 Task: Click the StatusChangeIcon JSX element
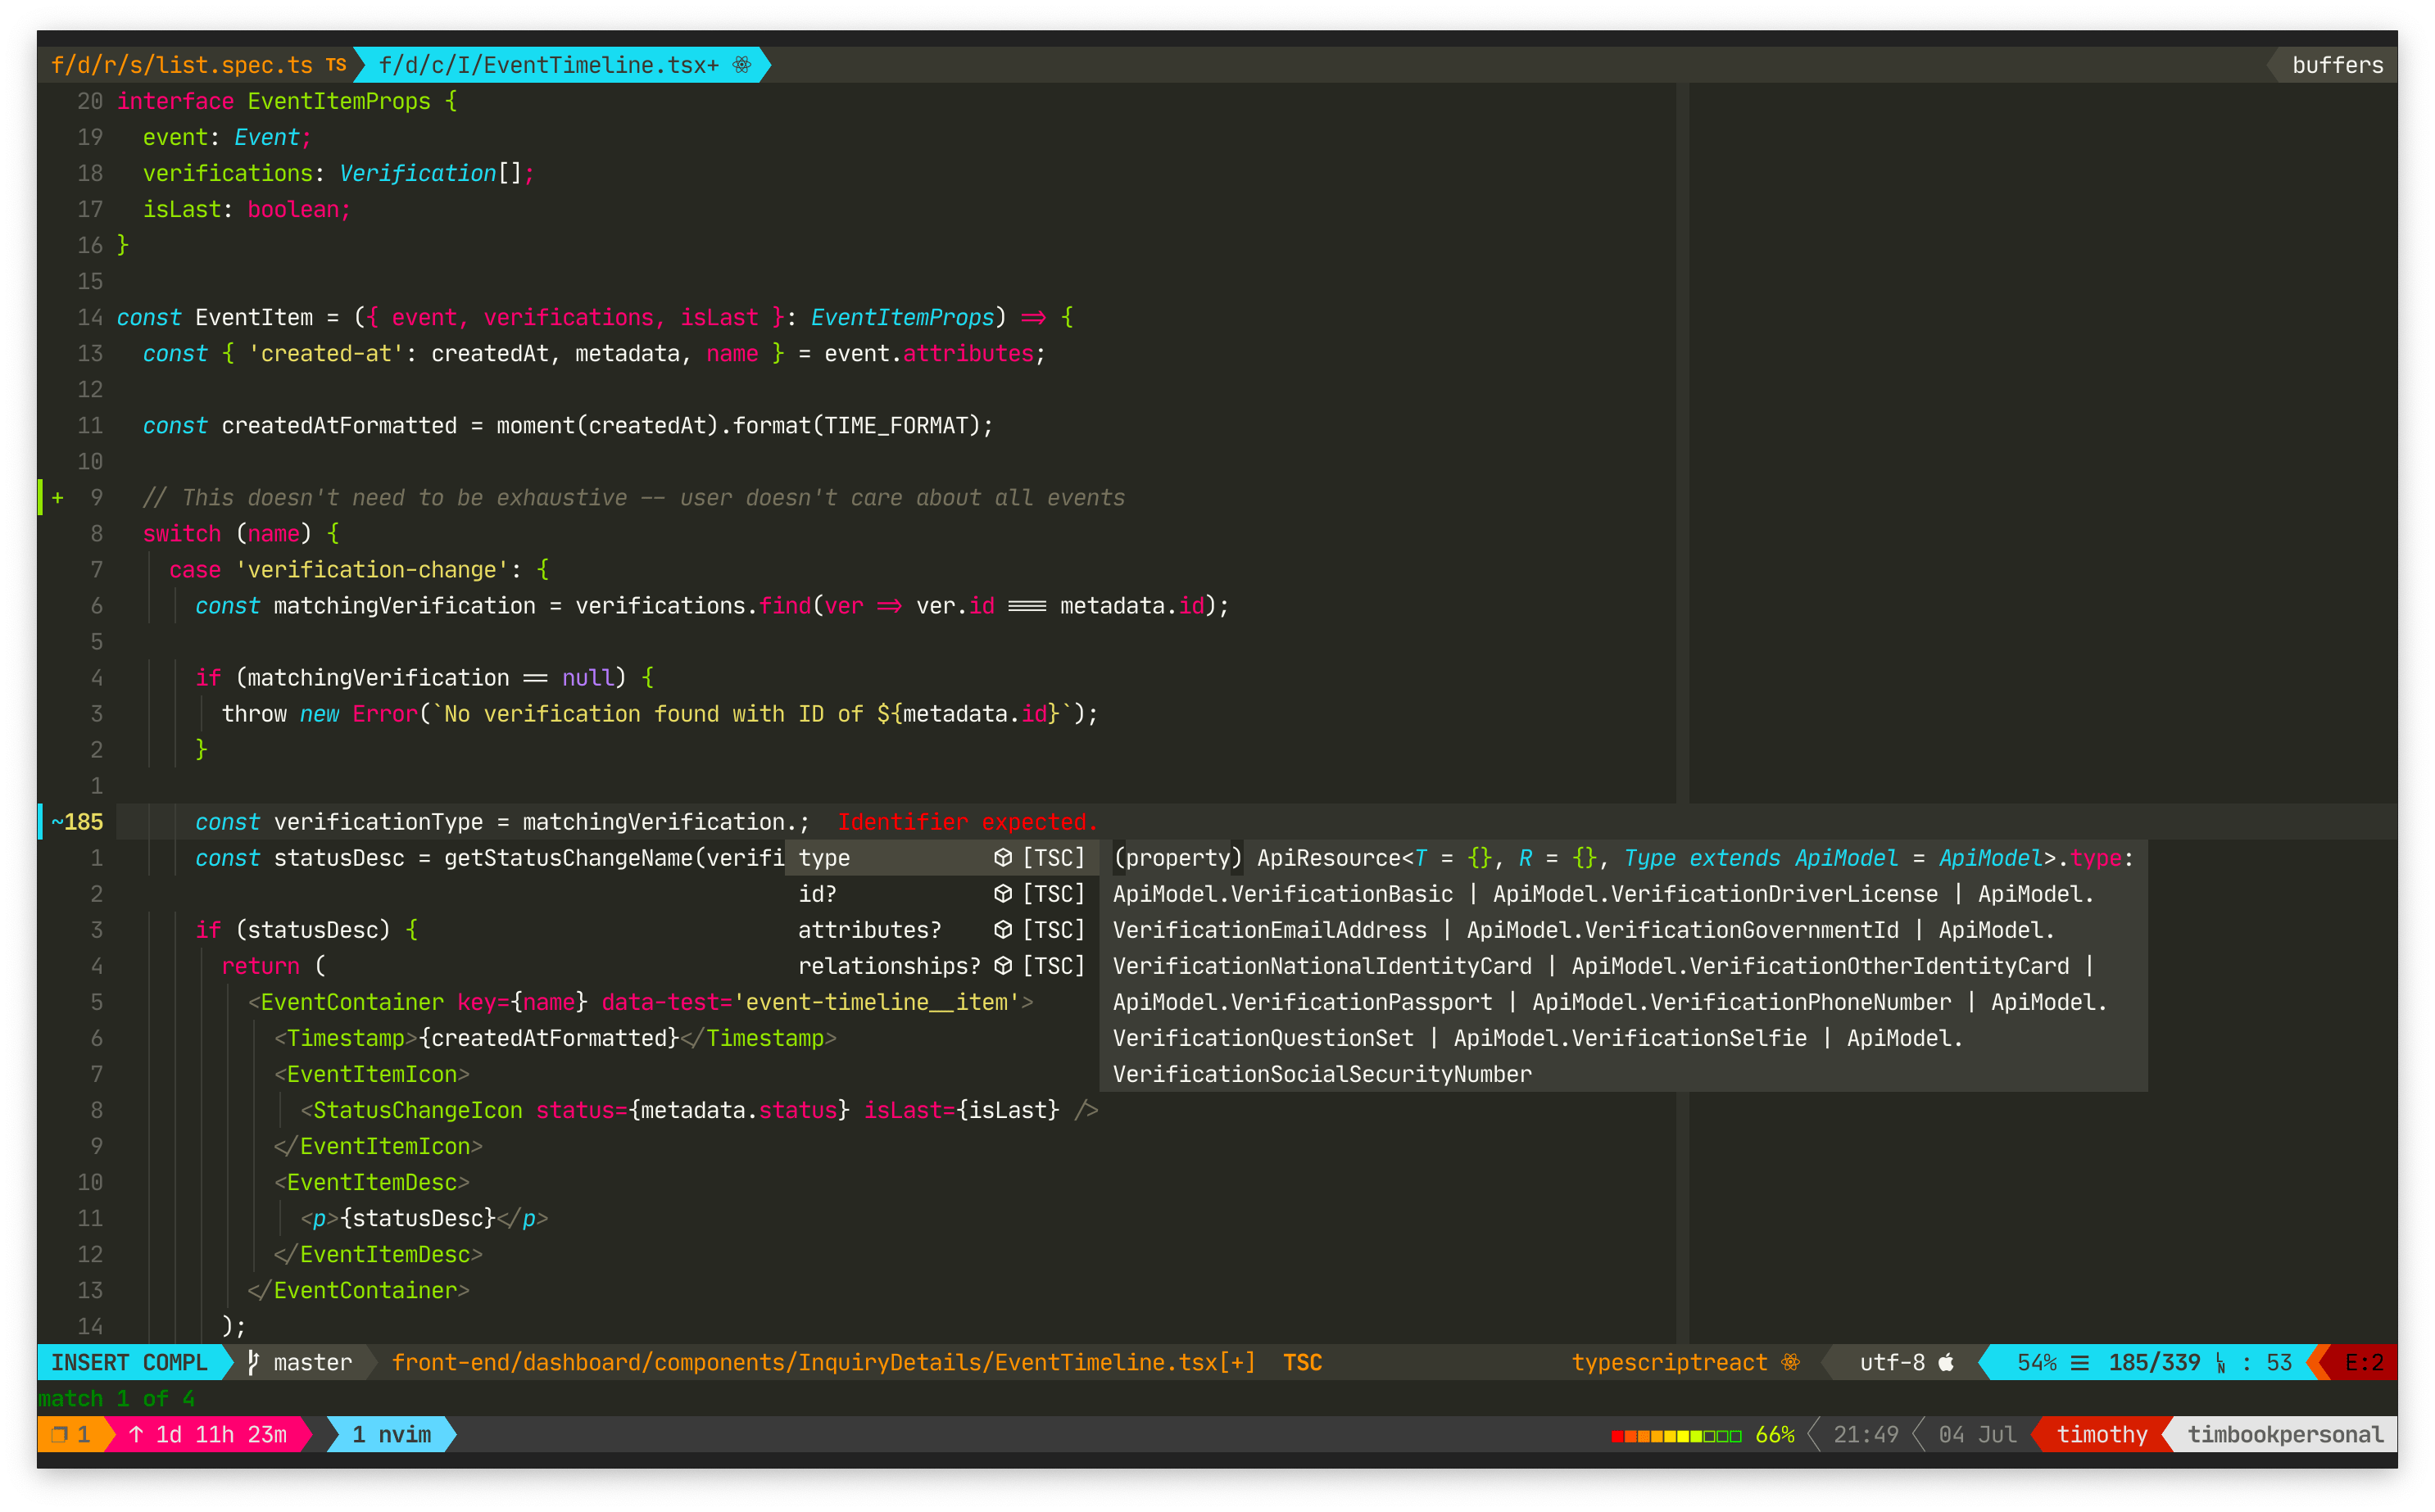(699, 1109)
